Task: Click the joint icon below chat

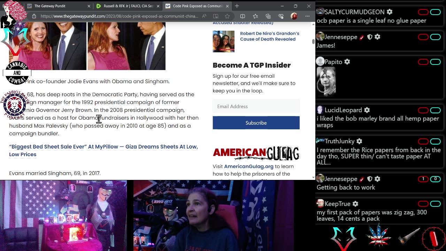Action: pyautogui.click(x=409, y=236)
